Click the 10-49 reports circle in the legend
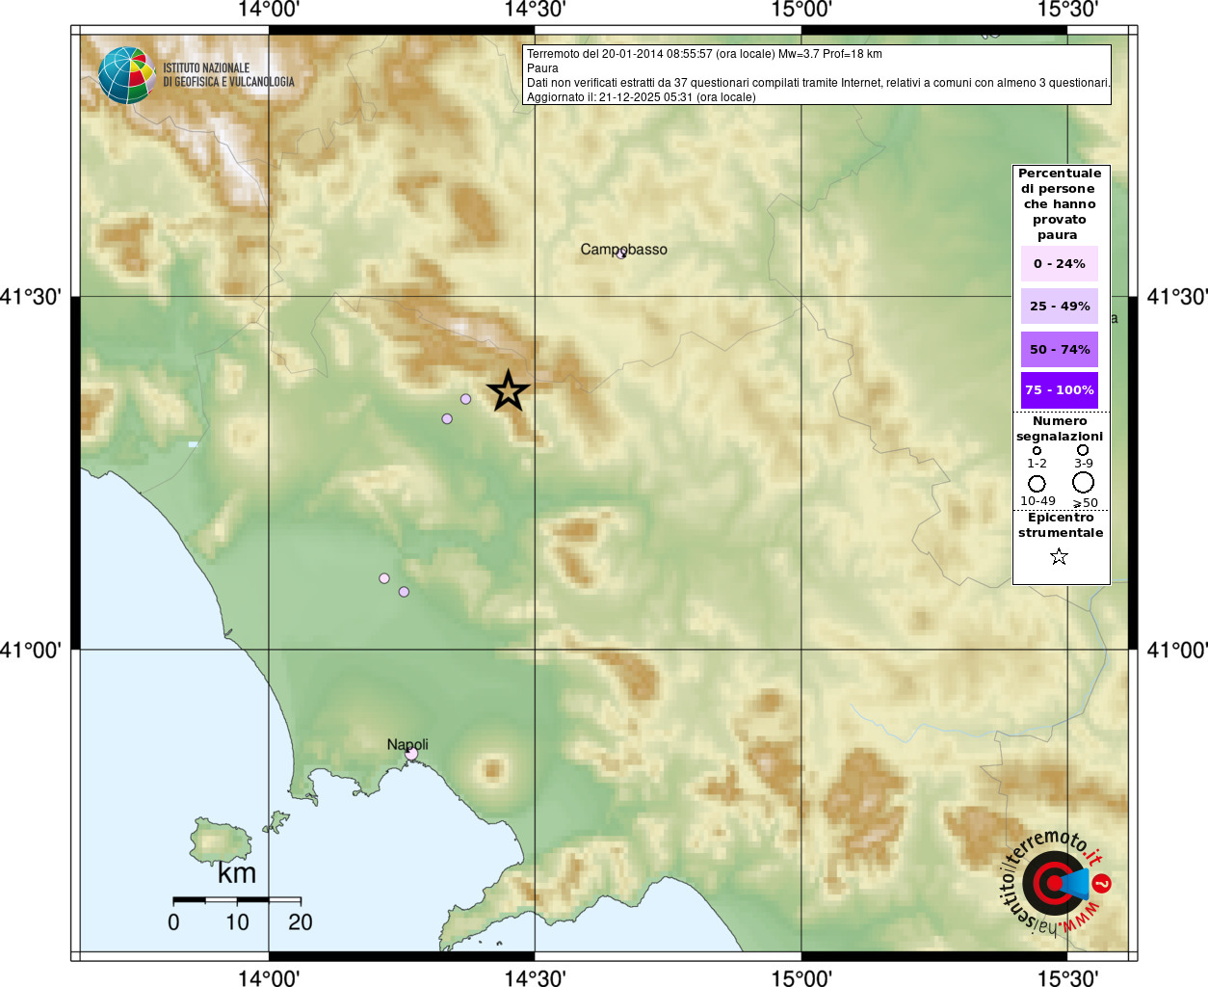1208x987 pixels. [1037, 484]
